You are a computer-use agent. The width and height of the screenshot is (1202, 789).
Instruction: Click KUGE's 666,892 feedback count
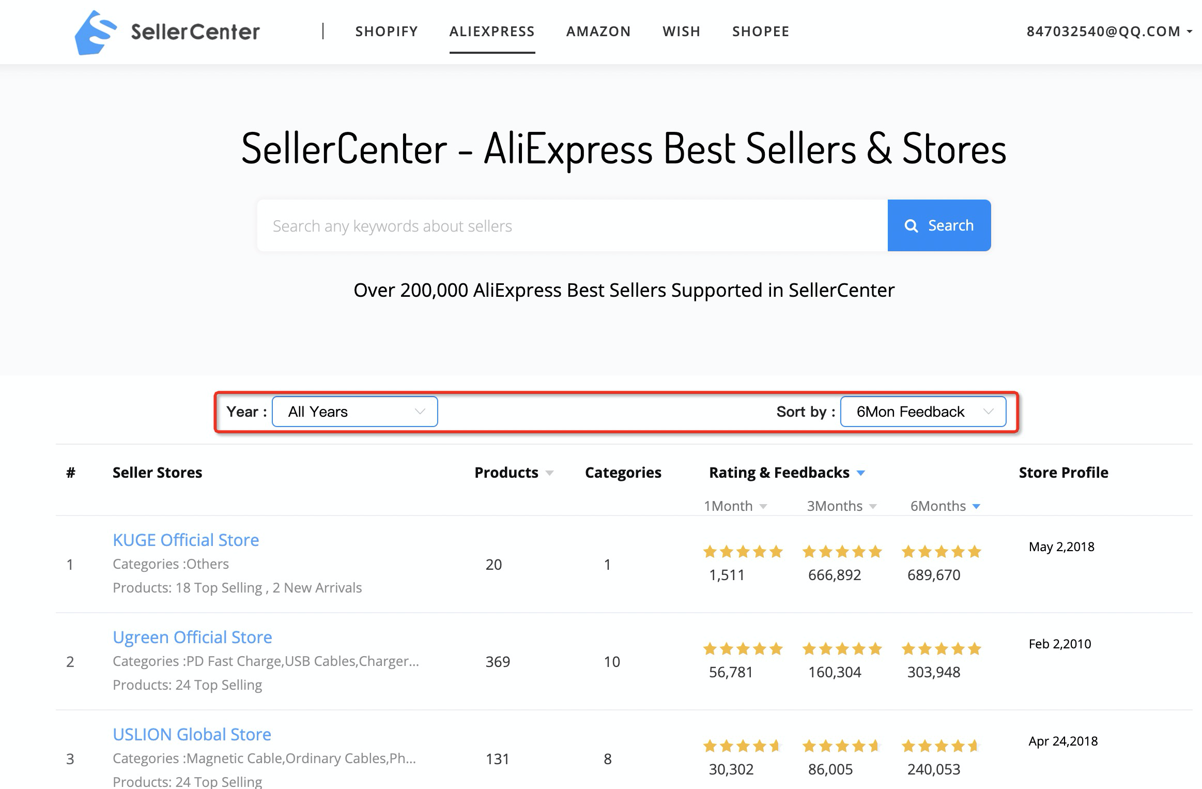click(835, 575)
